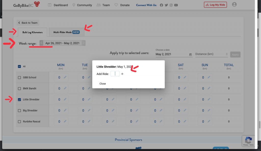Edit GBB School's Sunday kilometers with pencil
Image resolution: width=261 pixels, height=151 pixels.
tap(209, 77)
